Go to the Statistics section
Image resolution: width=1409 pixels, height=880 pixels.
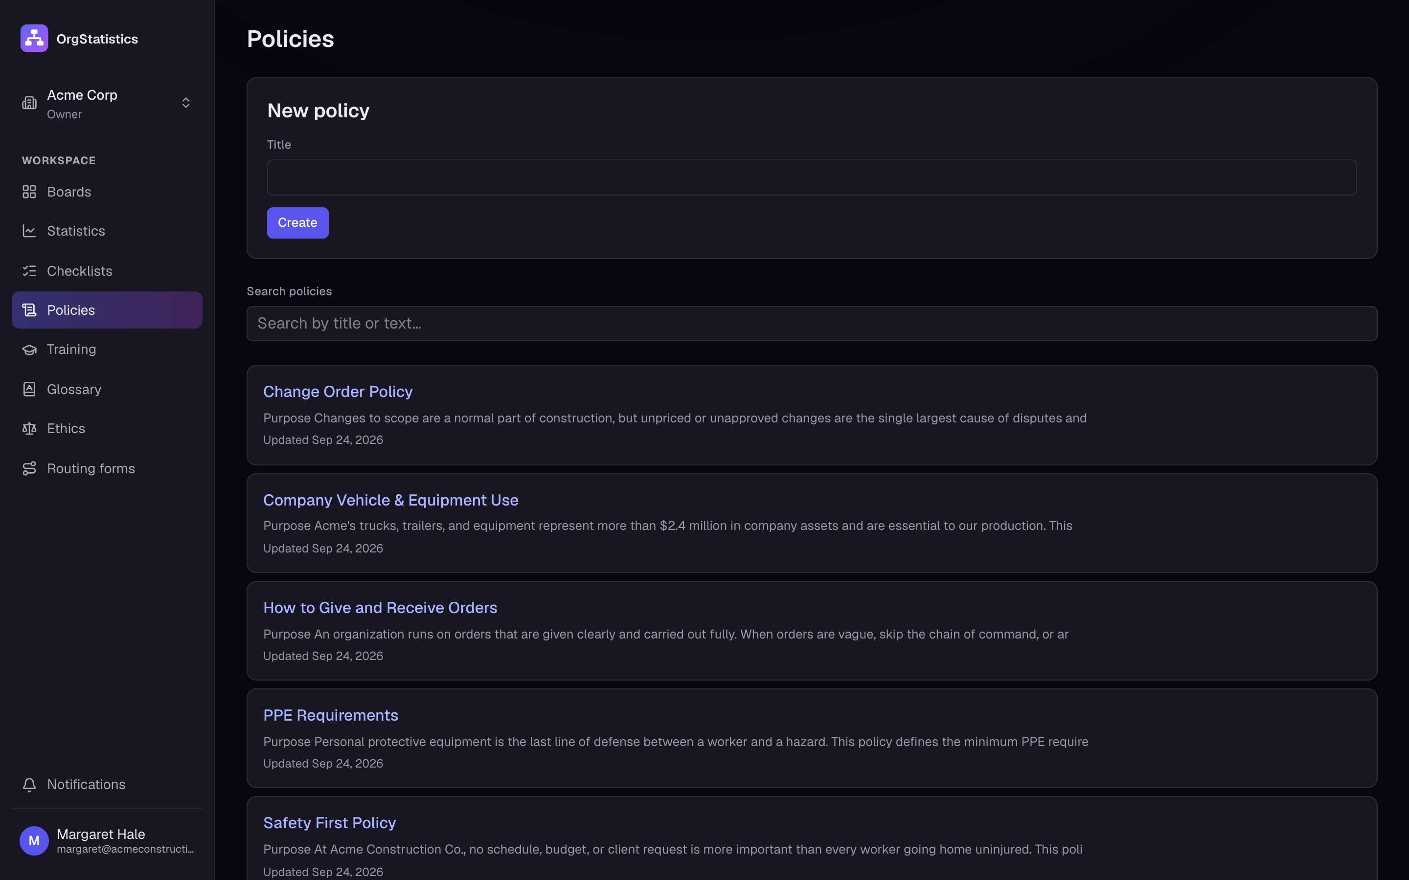(107, 231)
